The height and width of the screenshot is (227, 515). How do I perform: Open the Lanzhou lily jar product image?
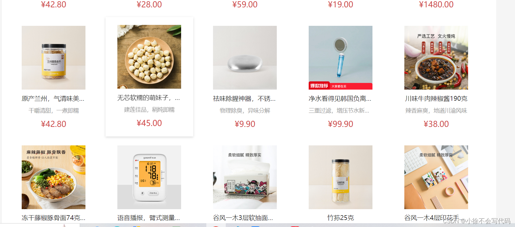click(x=54, y=58)
